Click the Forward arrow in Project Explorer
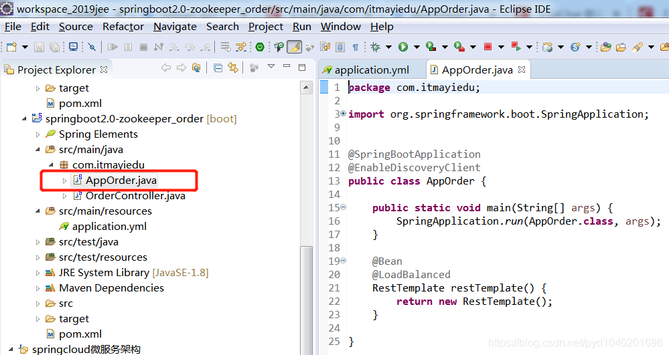Image resolution: width=669 pixels, height=355 pixels. pos(181,68)
